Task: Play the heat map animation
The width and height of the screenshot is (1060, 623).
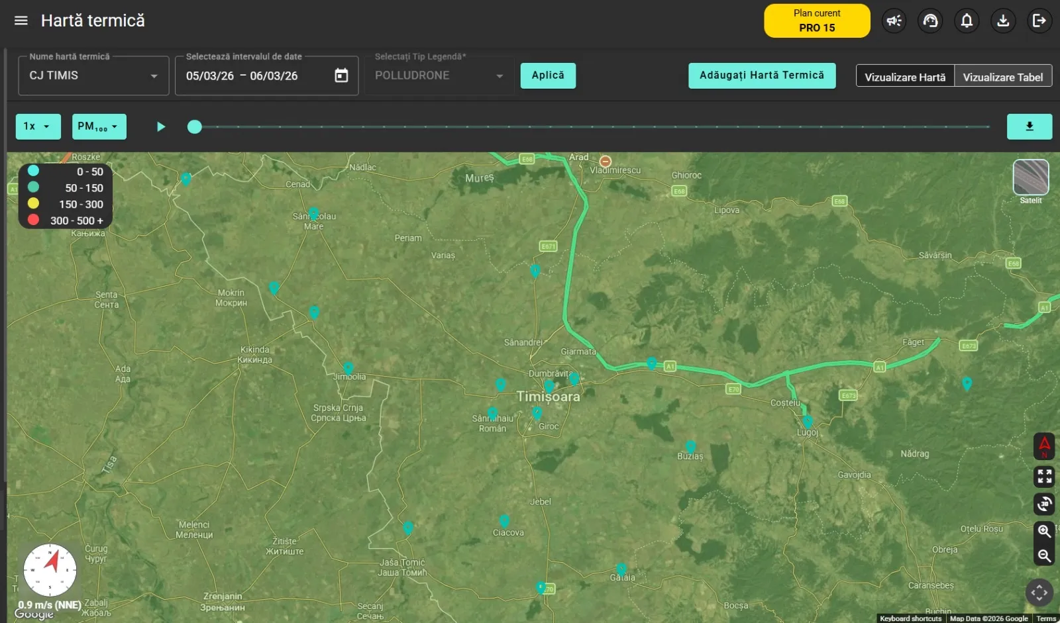Action: 160,126
